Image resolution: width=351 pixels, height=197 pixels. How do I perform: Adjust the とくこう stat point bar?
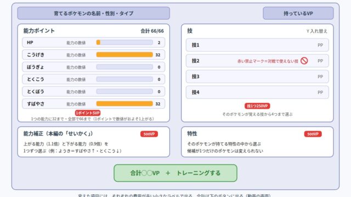point(124,79)
